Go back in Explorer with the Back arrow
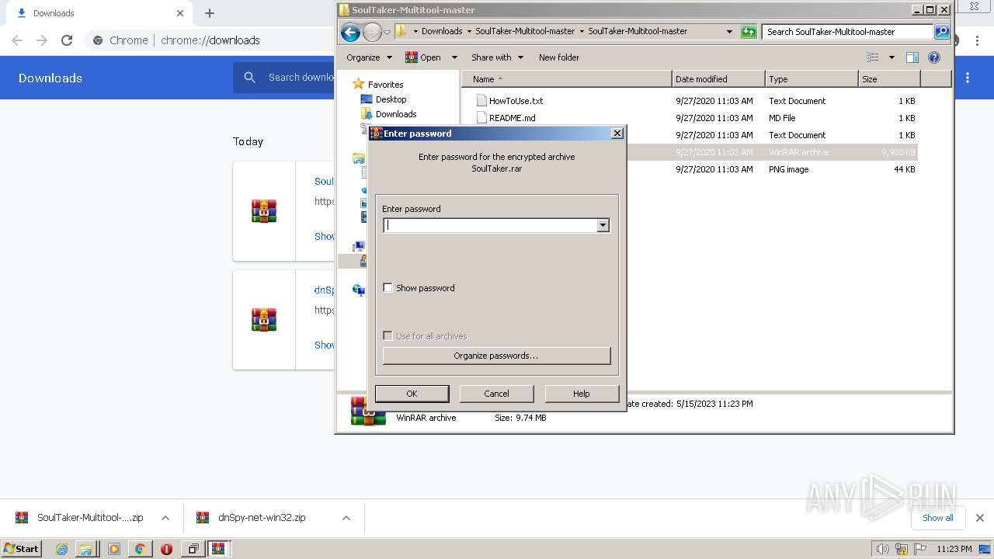The width and height of the screenshot is (994, 559). [x=350, y=32]
